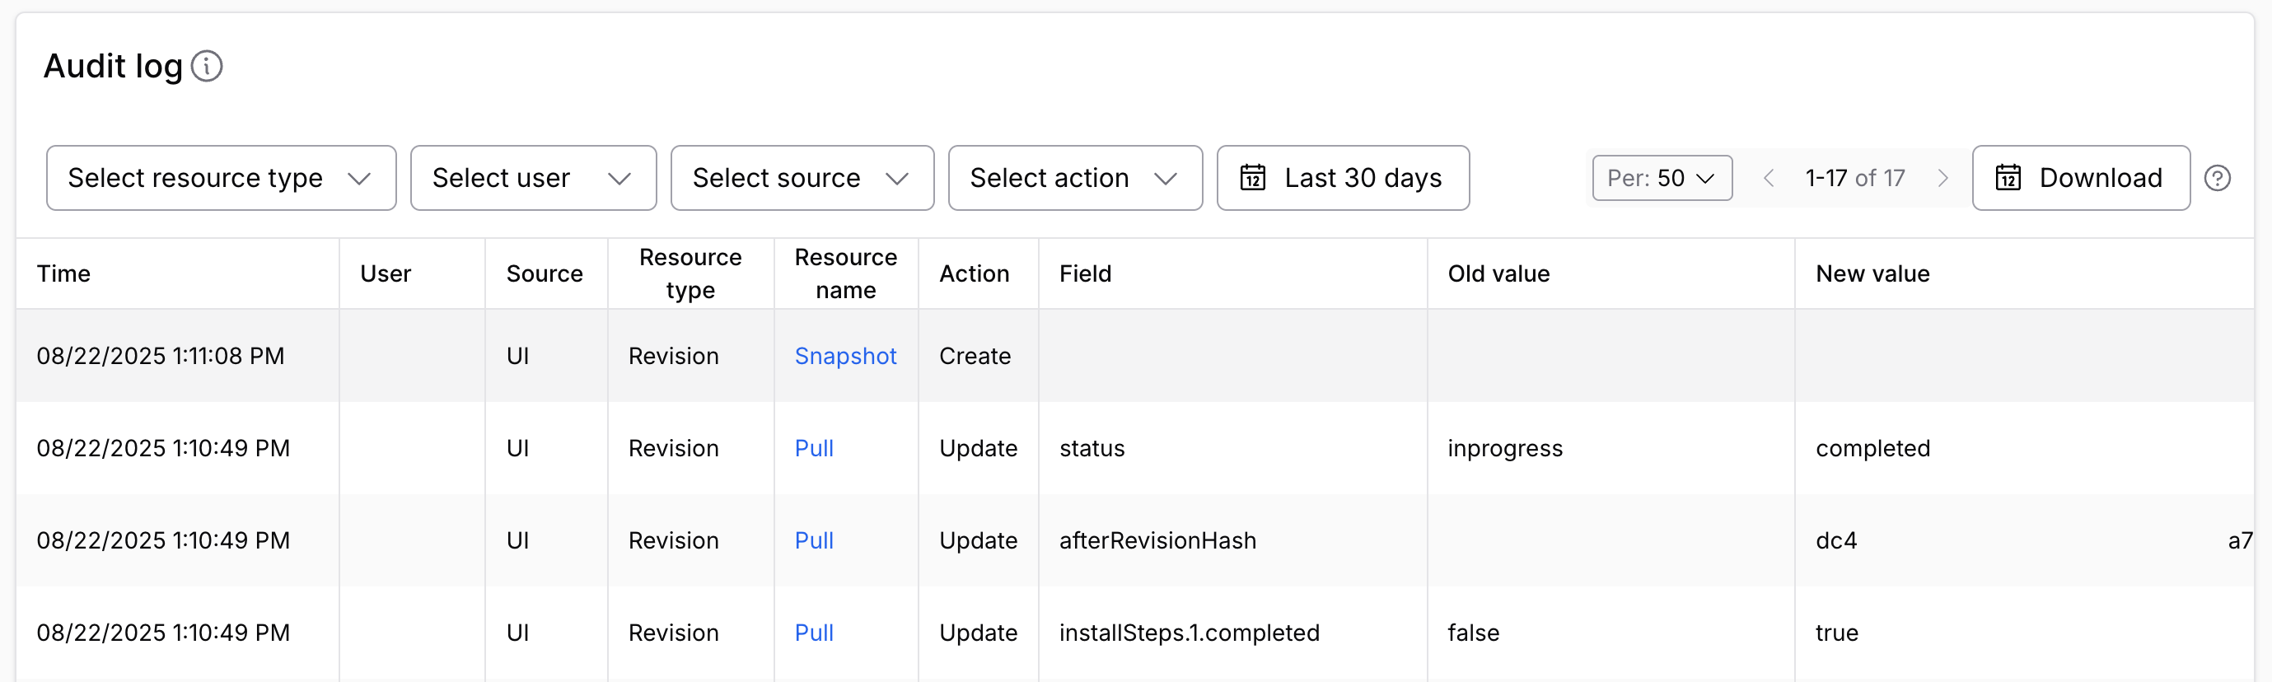Go to next page arrow

click(x=1942, y=179)
